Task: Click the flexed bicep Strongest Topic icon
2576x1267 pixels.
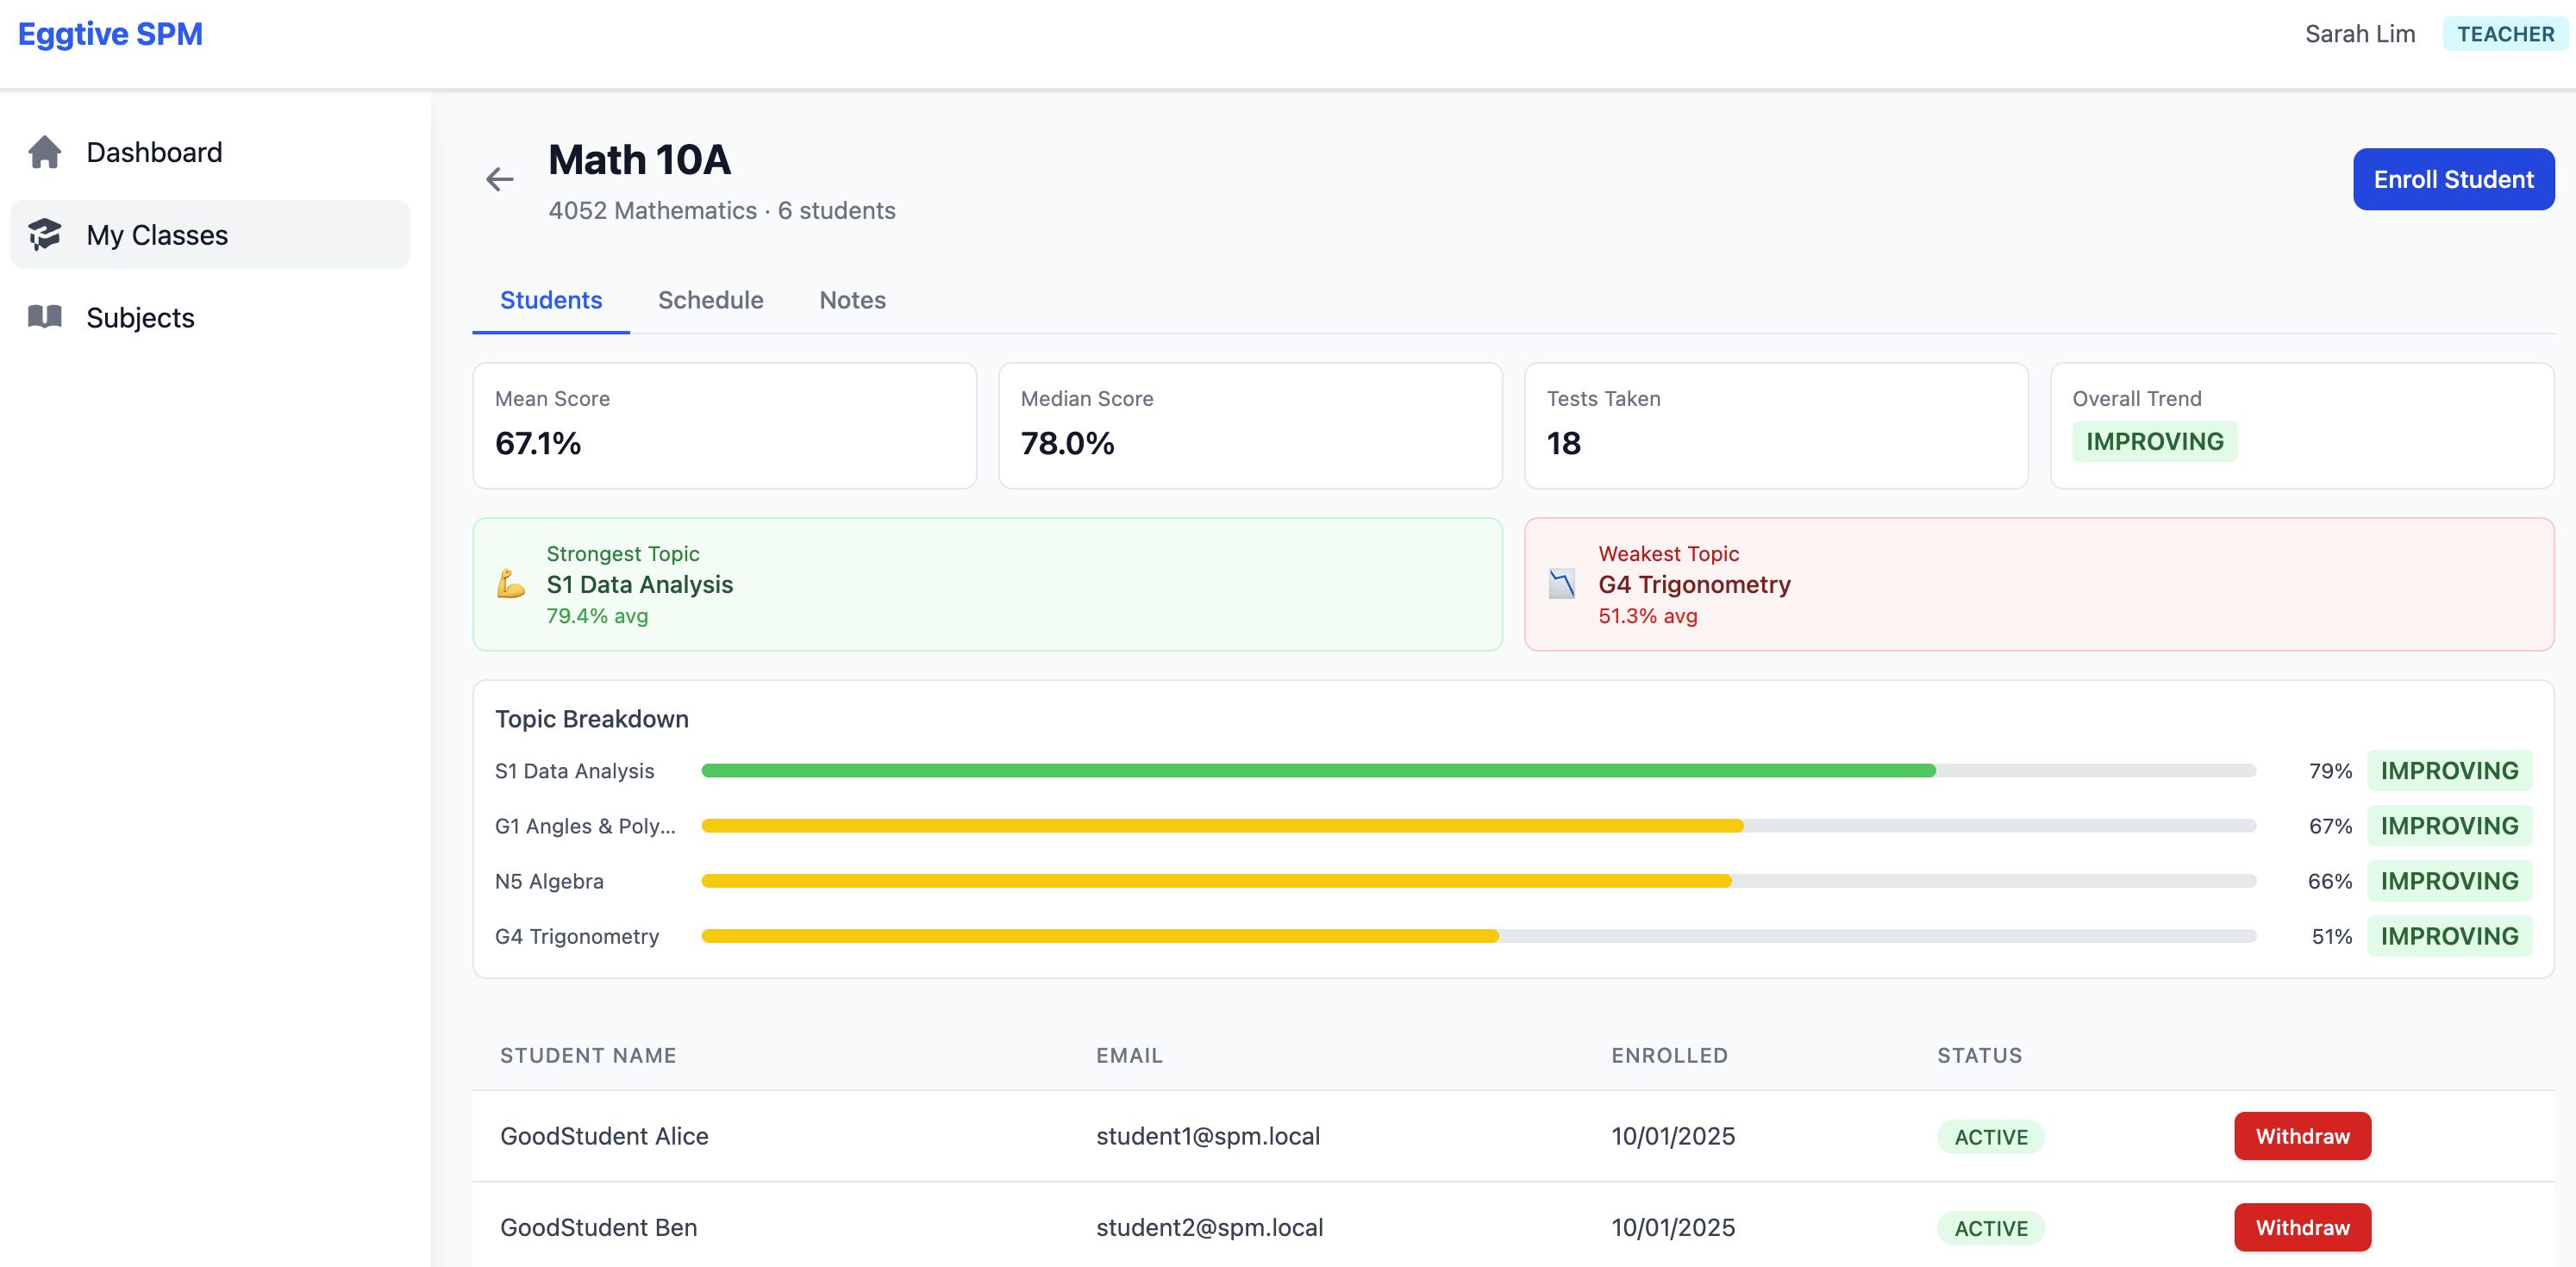Action: [511, 584]
